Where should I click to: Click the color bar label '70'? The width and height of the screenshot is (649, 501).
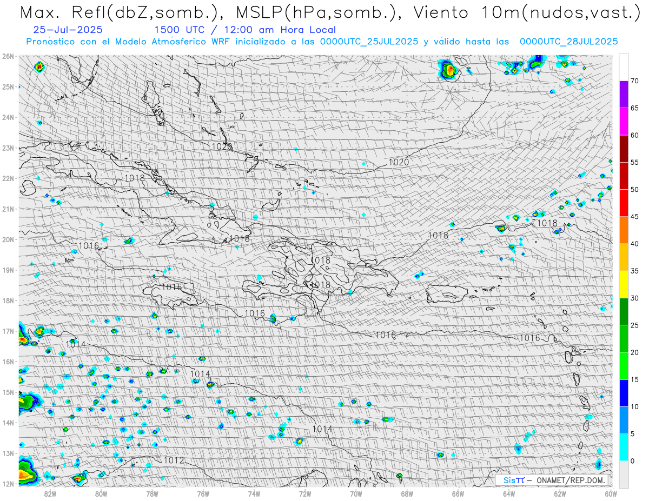click(635, 81)
